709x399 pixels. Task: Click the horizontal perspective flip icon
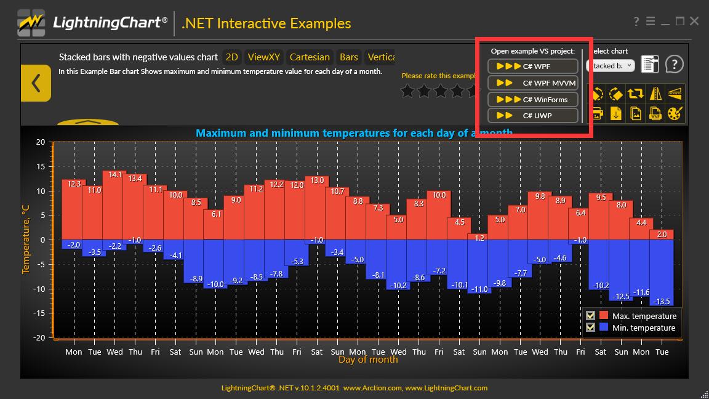pos(675,94)
